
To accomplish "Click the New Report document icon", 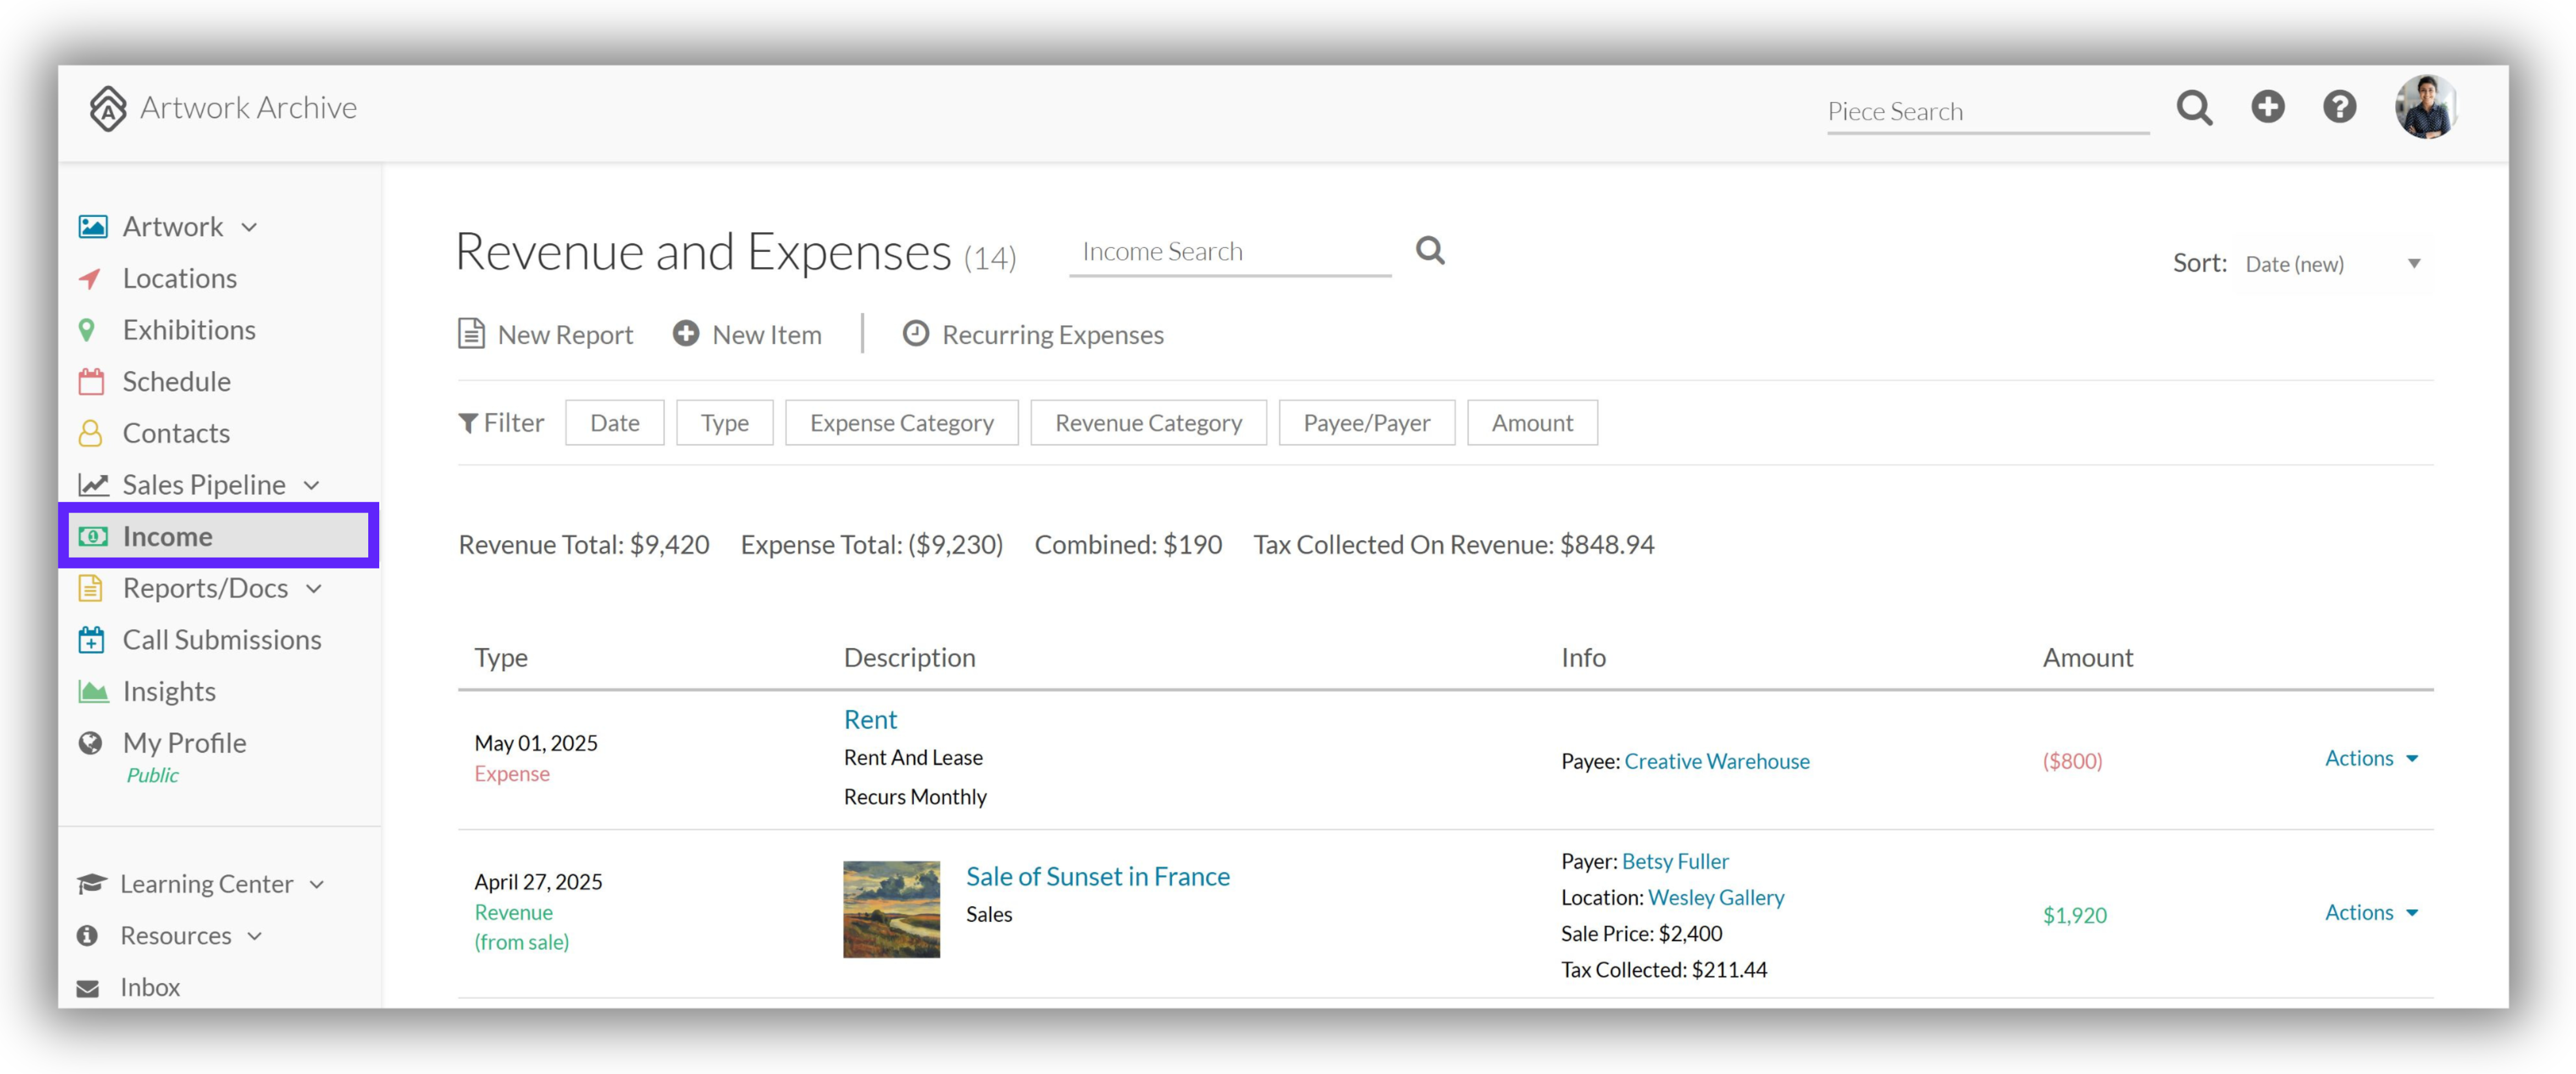I will click(x=471, y=333).
